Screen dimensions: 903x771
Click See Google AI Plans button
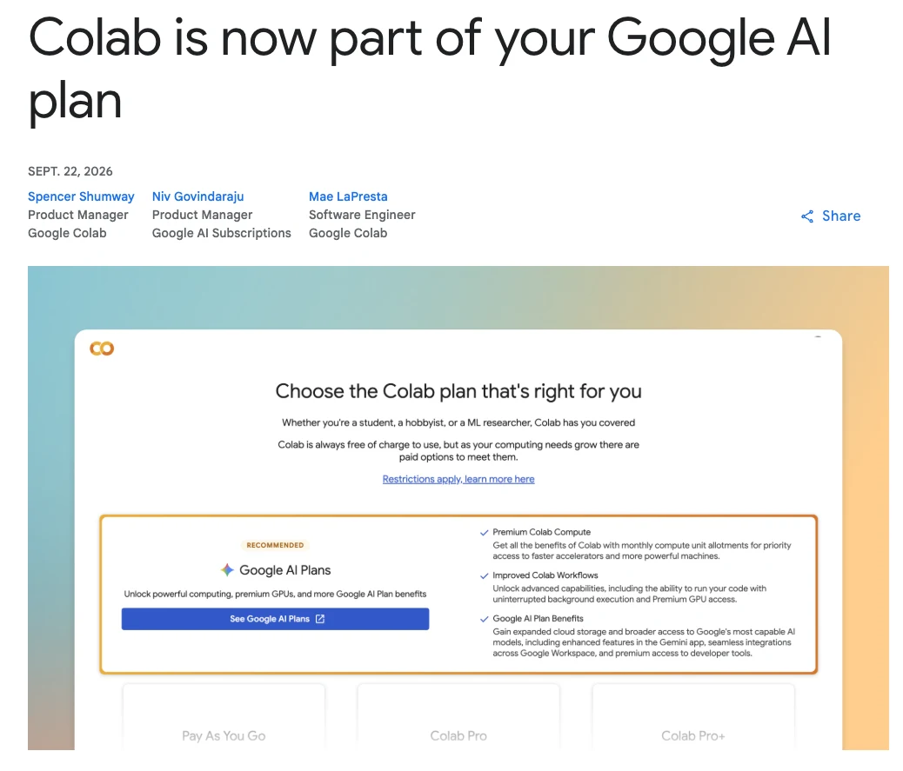click(275, 619)
